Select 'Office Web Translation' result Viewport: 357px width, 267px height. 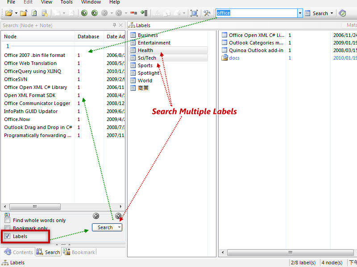(30, 63)
